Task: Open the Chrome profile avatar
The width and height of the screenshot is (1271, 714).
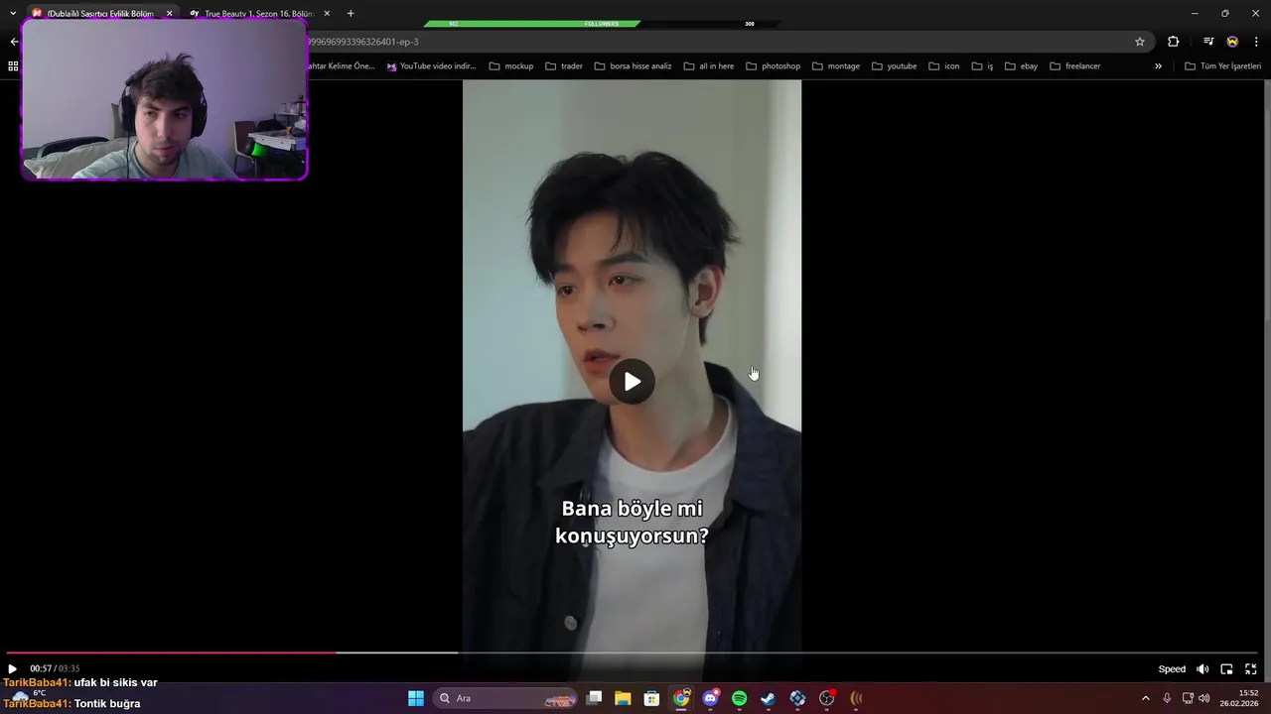Action: pyautogui.click(x=1232, y=42)
